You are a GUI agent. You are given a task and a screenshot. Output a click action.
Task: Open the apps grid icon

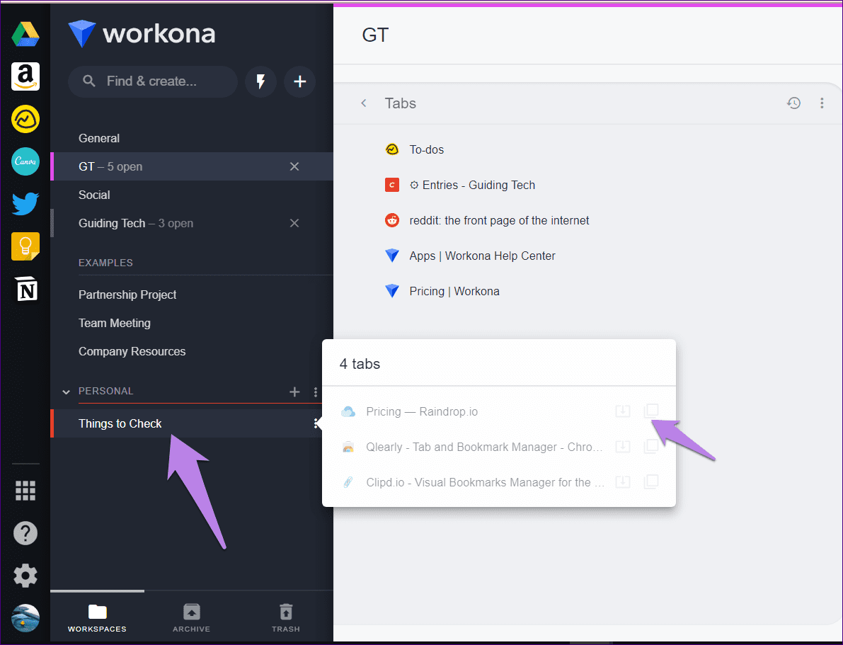click(25, 491)
